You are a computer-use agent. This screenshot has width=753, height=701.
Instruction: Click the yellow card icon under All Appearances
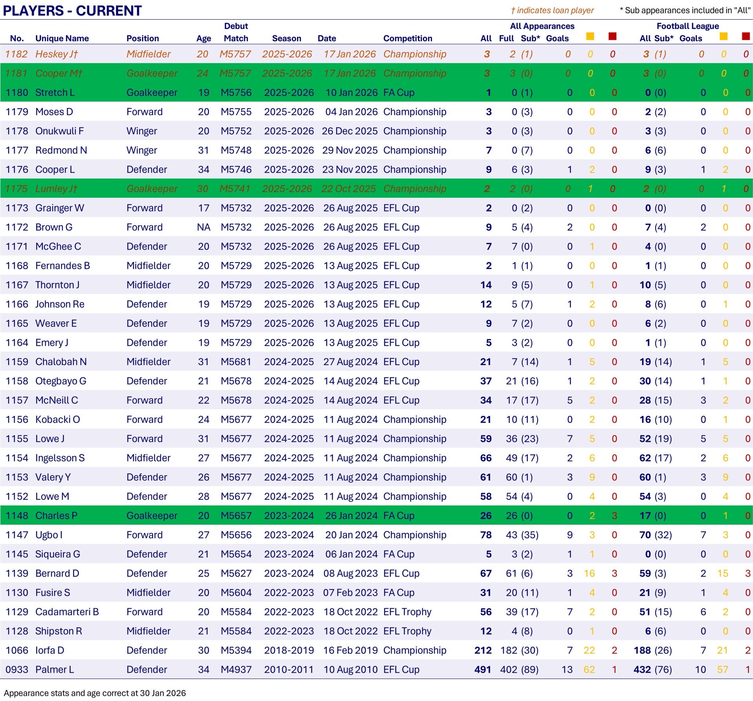click(x=590, y=37)
